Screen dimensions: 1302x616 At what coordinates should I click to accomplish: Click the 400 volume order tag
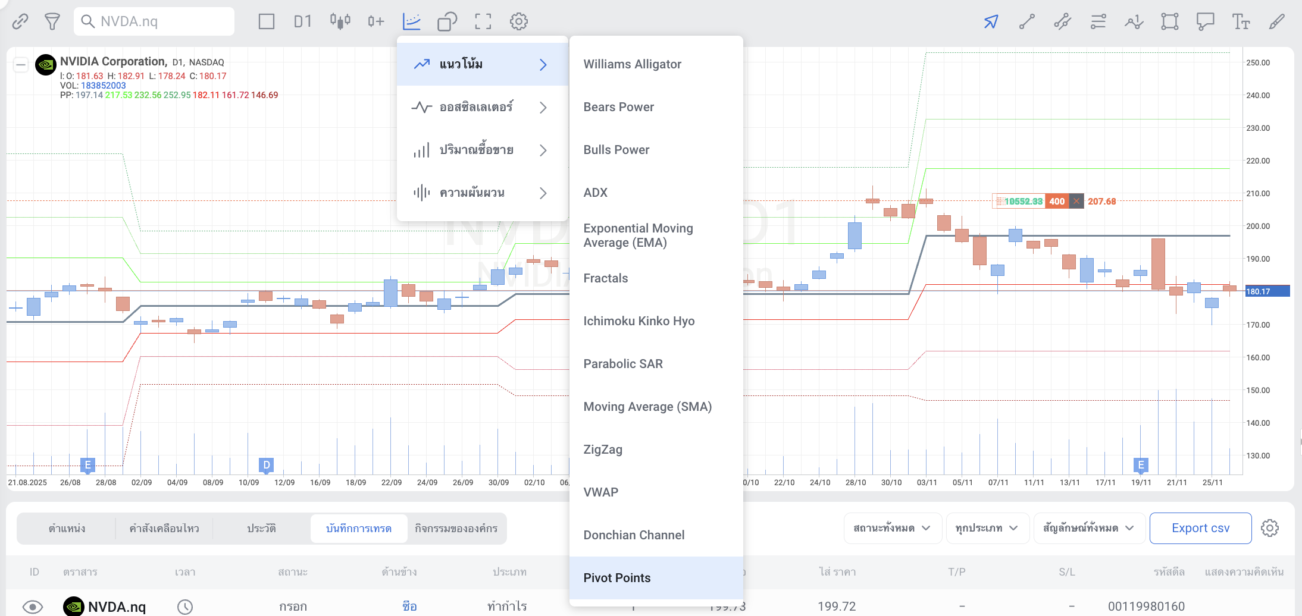1057,202
